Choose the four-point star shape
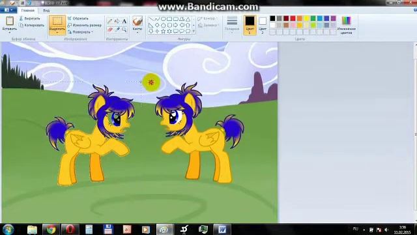 [157, 31]
